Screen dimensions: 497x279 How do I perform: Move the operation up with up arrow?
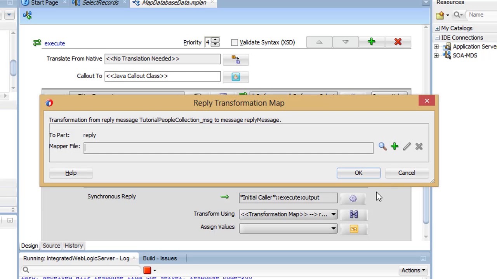[x=319, y=42]
